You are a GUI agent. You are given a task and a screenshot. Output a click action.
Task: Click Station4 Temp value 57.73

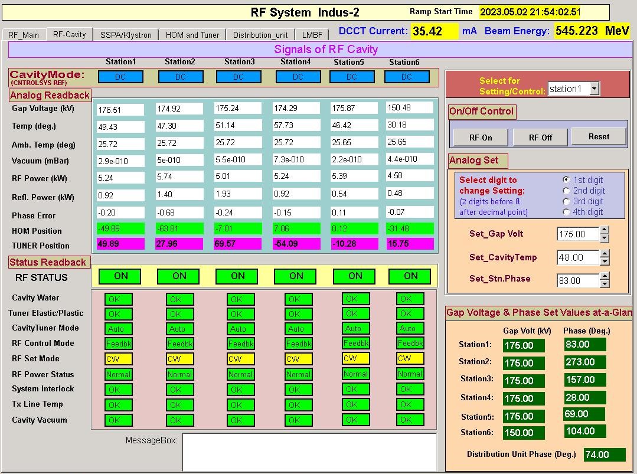(x=296, y=125)
